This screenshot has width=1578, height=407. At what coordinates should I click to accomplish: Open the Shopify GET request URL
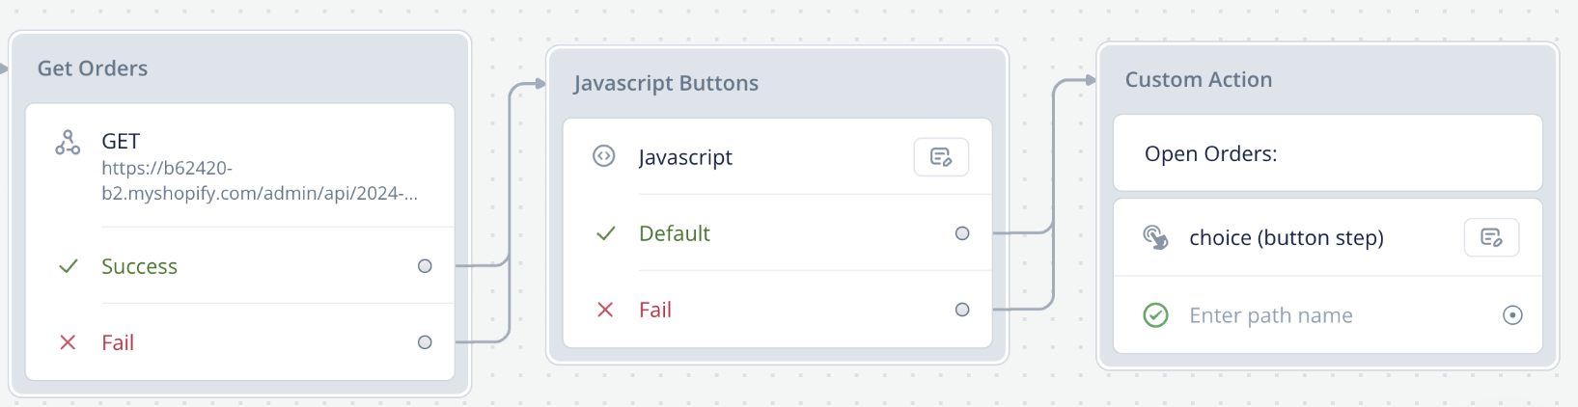[x=260, y=180]
